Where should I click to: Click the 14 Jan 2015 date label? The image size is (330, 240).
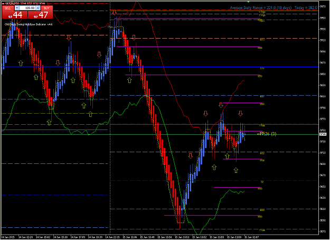click(x=8, y=237)
